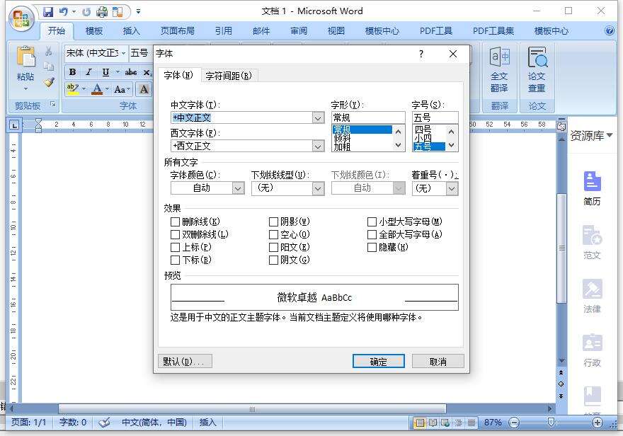Check the 阳文 emboss checkbox
The image size is (623, 436).
point(273,247)
